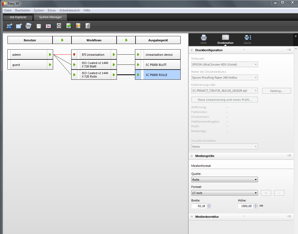Select the profile editing pencil icon
The width and height of the screenshot is (298, 234).
tap(78, 26)
